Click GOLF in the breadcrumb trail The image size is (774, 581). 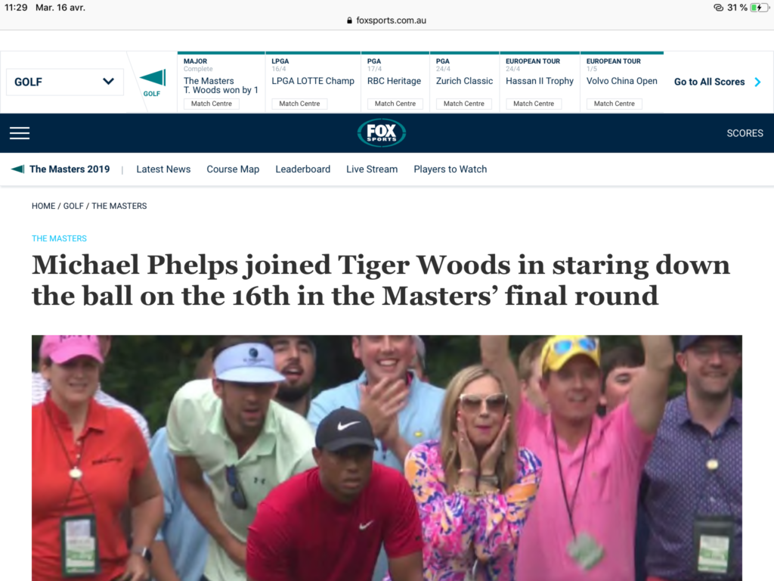point(73,206)
